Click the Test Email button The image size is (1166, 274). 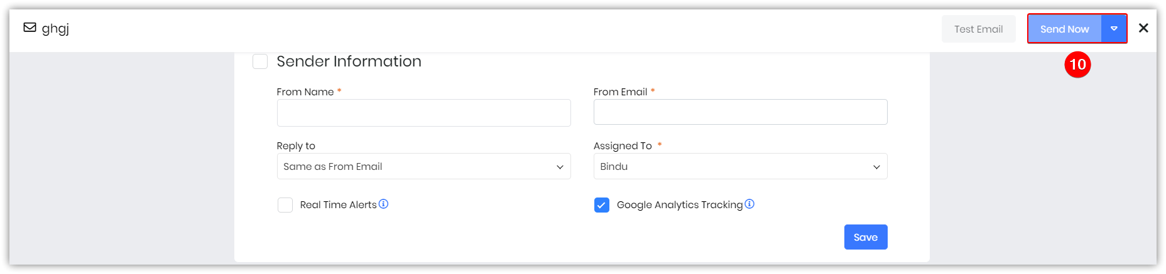pyautogui.click(x=979, y=29)
